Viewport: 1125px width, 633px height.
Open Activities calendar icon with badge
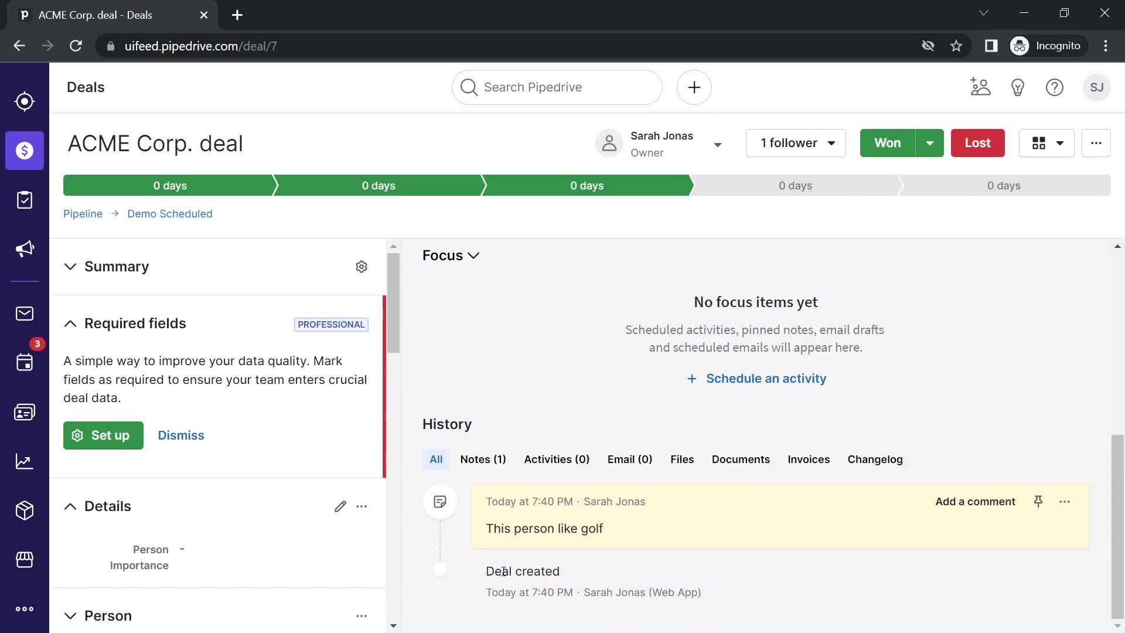click(x=24, y=362)
